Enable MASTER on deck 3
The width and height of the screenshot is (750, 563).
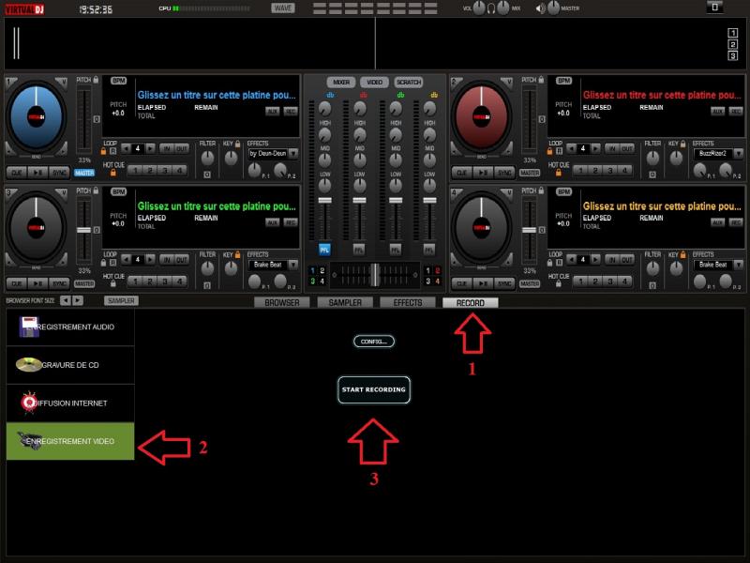[84, 282]
